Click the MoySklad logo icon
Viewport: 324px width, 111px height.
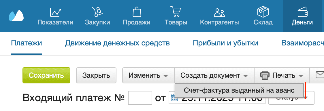[x=16, y=16]
